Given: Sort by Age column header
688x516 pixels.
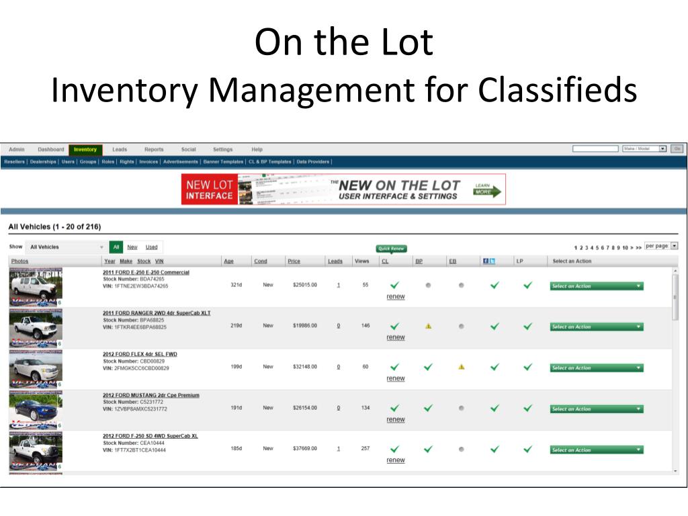Looking at the screenshot, I should 228,261.
